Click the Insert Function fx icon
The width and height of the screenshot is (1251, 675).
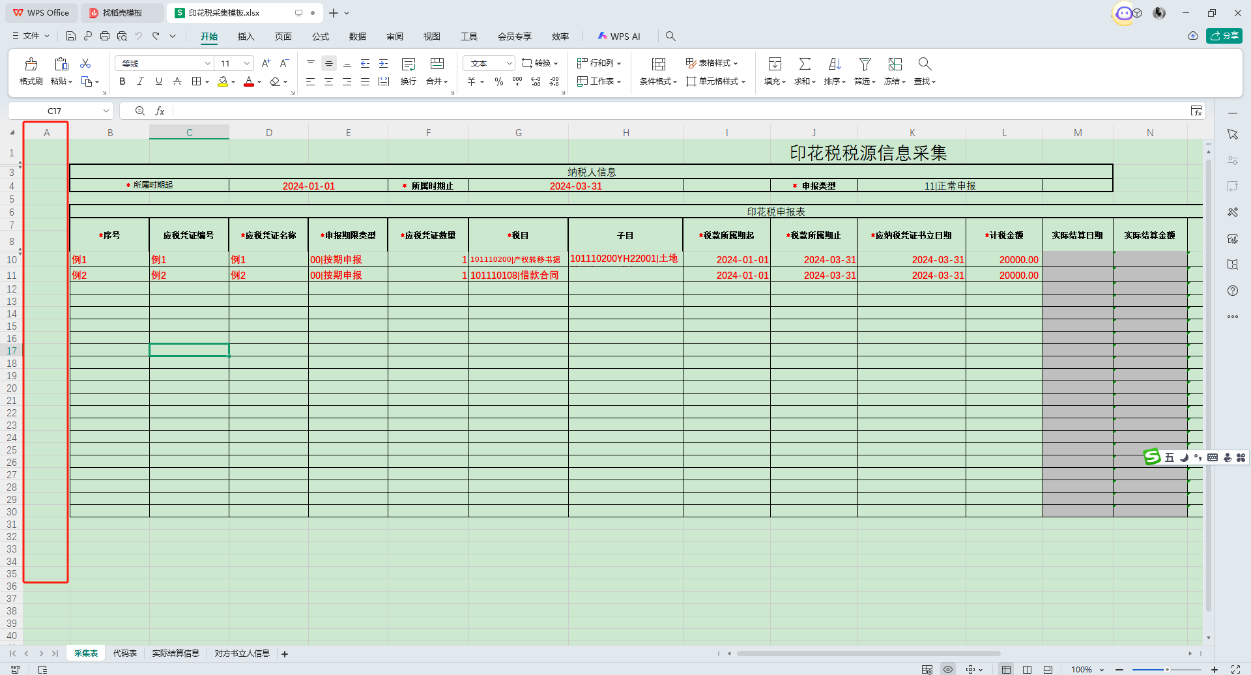(160, 111)
